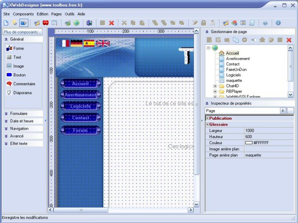Click the home page icon in page manager toolbar
Viewport: 298px width, 223px height.
click(262, 40)
